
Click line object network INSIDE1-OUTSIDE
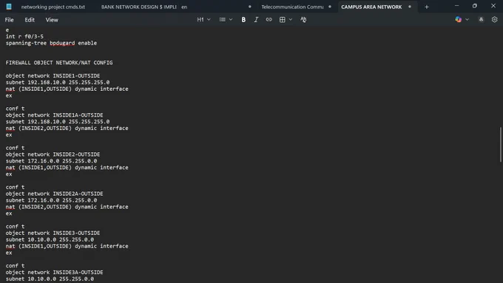pos(53,75)
